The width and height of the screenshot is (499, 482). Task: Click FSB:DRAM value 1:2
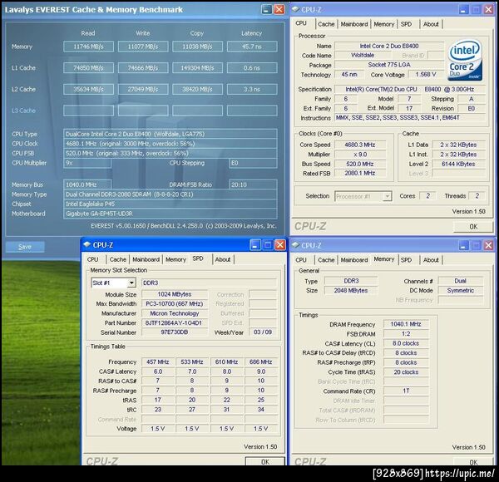coord(406,333)
